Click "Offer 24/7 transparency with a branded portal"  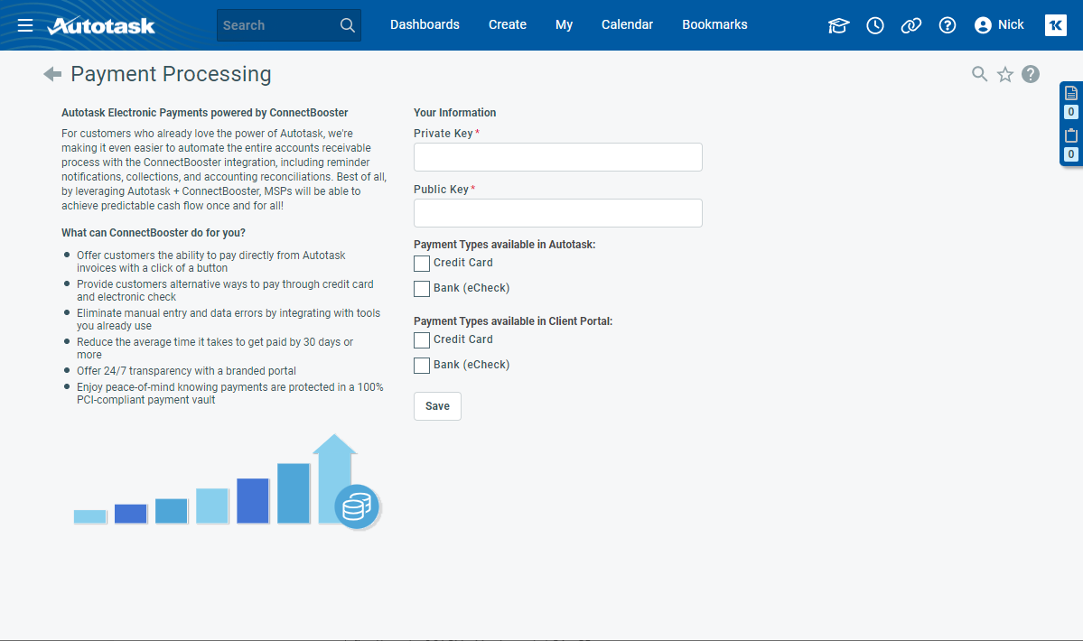[186, 371]
